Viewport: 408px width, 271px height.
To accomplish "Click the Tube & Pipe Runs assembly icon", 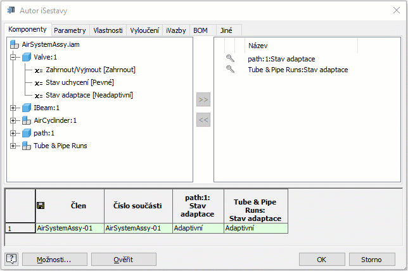I will coord(27,146).
